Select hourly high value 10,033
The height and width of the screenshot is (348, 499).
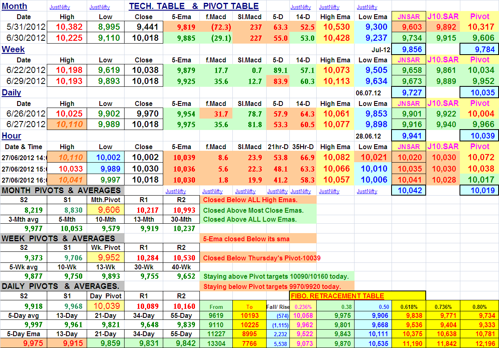(67, 168)
